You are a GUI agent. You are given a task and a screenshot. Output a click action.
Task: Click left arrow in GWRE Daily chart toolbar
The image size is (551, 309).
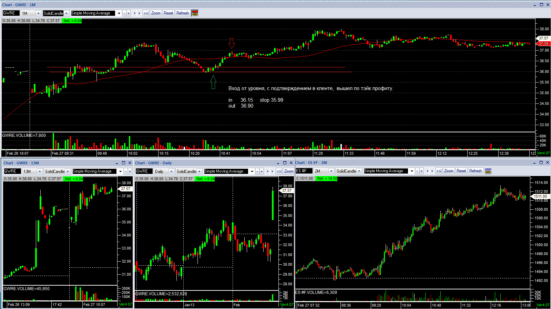268,171
